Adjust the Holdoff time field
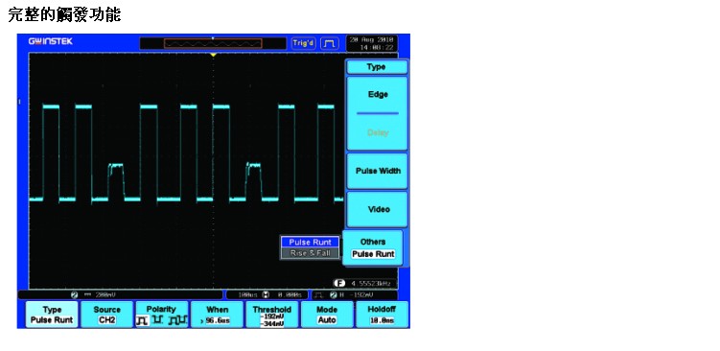The image size is (720, 351). pyautogui.click(x=382, y=315)
